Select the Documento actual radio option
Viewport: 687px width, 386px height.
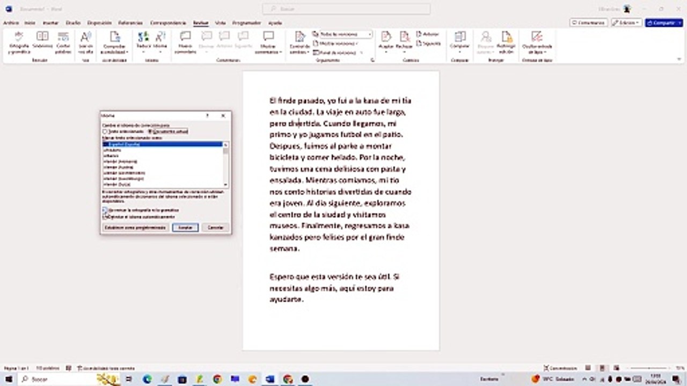[169, 131]
